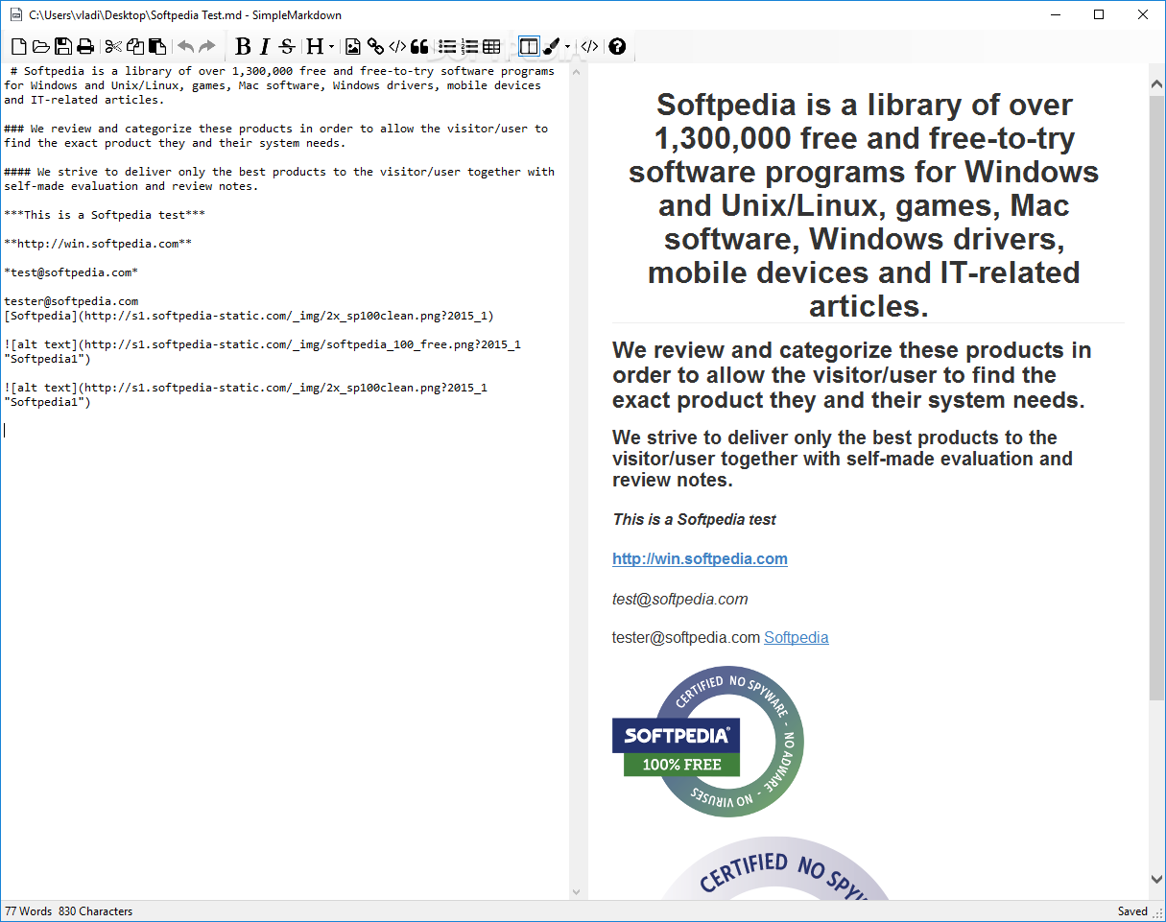Click editor line '**http://win.softpedia.com**'
Viewport: 1166px width, 922px height.
click(x=98, y=244)
